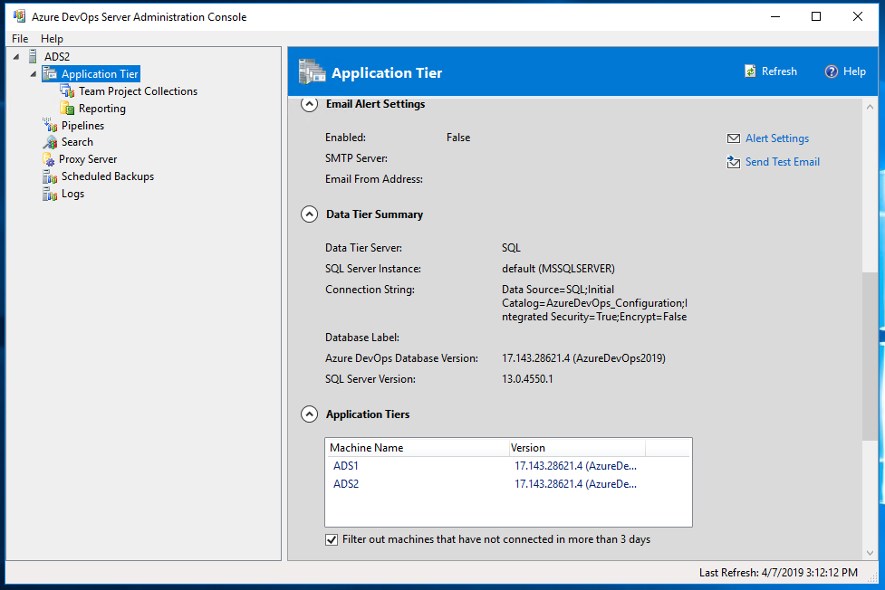Click the Pipelines icon in the tree

pos(50,125)
